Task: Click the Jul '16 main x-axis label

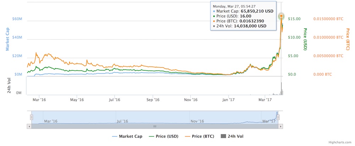Action: pos(115,99)
